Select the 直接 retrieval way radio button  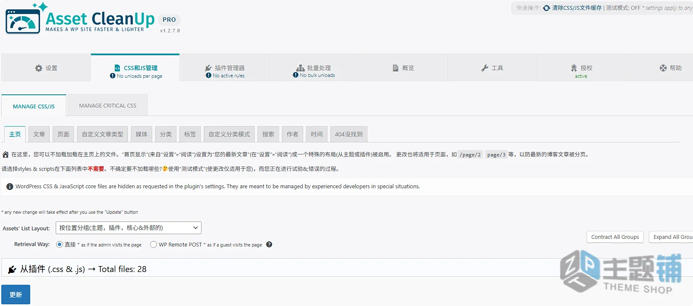[x=60, y=244]
